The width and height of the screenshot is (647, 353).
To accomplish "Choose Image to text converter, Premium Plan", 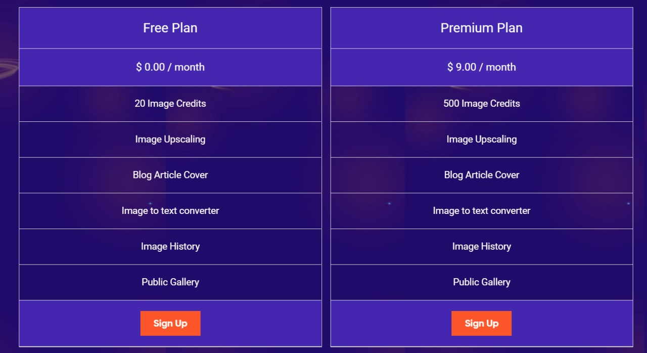I will (482, 211).
